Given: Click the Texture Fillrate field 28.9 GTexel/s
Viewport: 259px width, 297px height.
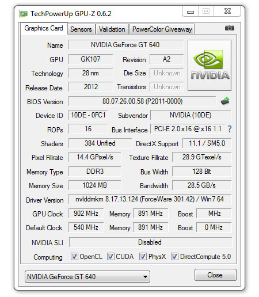Looking at the screenshot, I should coord(202,157).
